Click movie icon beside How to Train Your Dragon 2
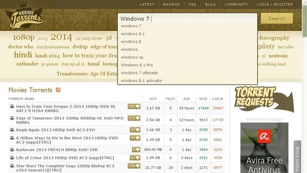 click(12, 107)
